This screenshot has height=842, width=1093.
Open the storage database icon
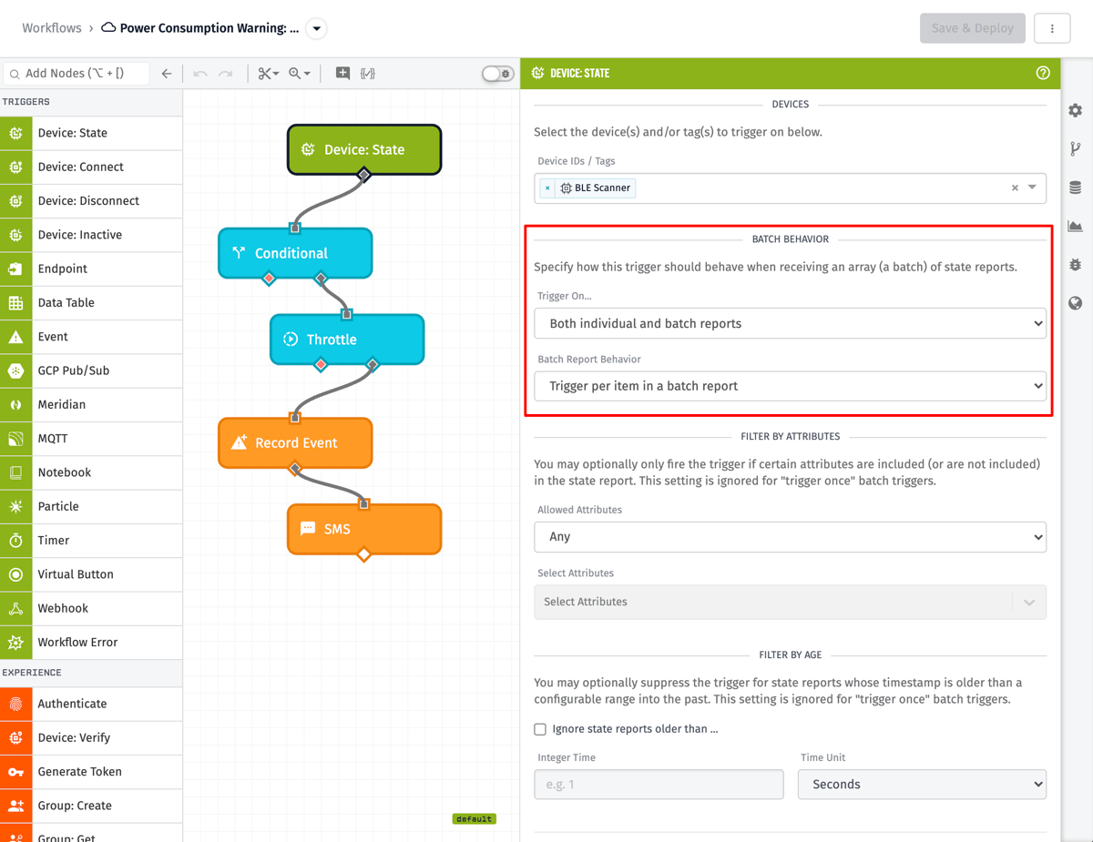[1076, 188]
